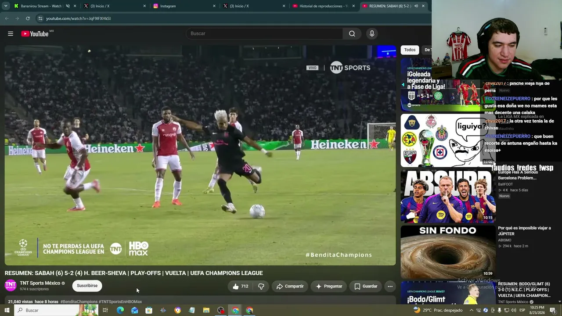Open Microsoft Store from the taskbar
Viewport: 562px width, 316px height.
tap(149, 310)
